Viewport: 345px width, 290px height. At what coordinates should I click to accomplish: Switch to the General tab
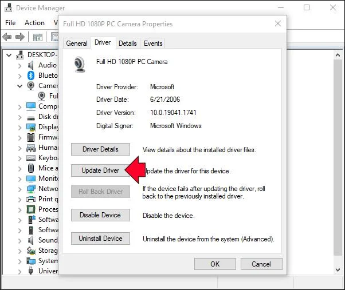(x=77, y=43)
